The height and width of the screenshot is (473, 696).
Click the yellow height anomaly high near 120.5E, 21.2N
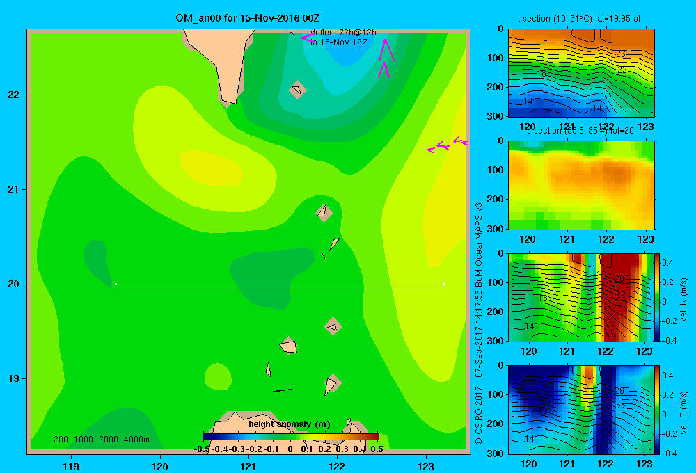click(x=211, y=168)
